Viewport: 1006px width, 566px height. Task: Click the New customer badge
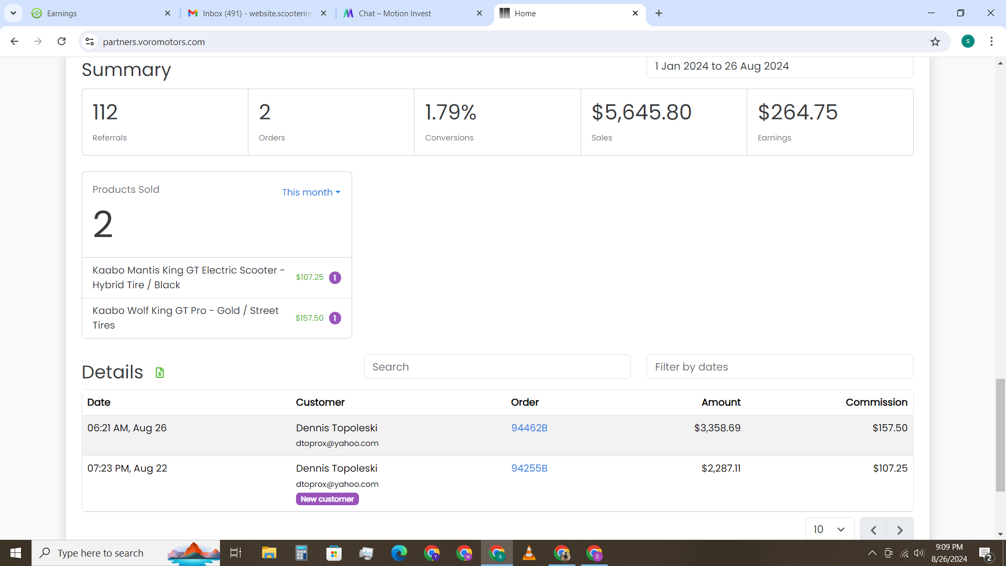pos(327,499)
